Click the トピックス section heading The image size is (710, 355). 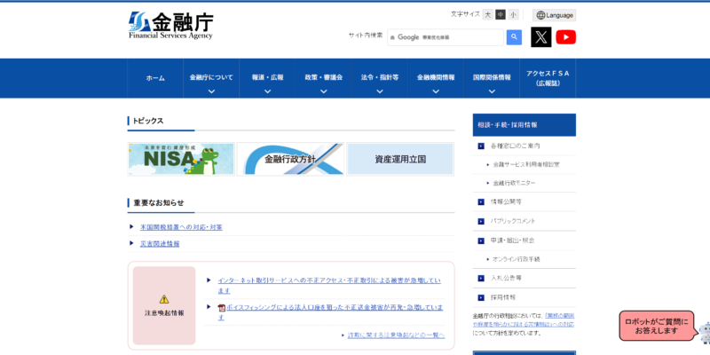tap(148, 121)
